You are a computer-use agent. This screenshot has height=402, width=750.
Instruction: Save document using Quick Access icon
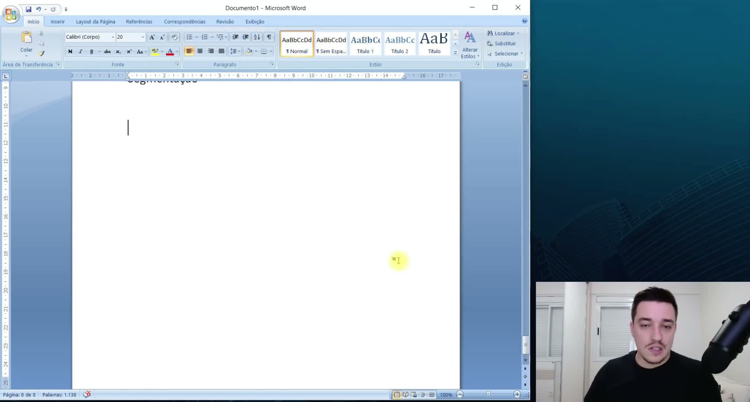click(28, 9)
